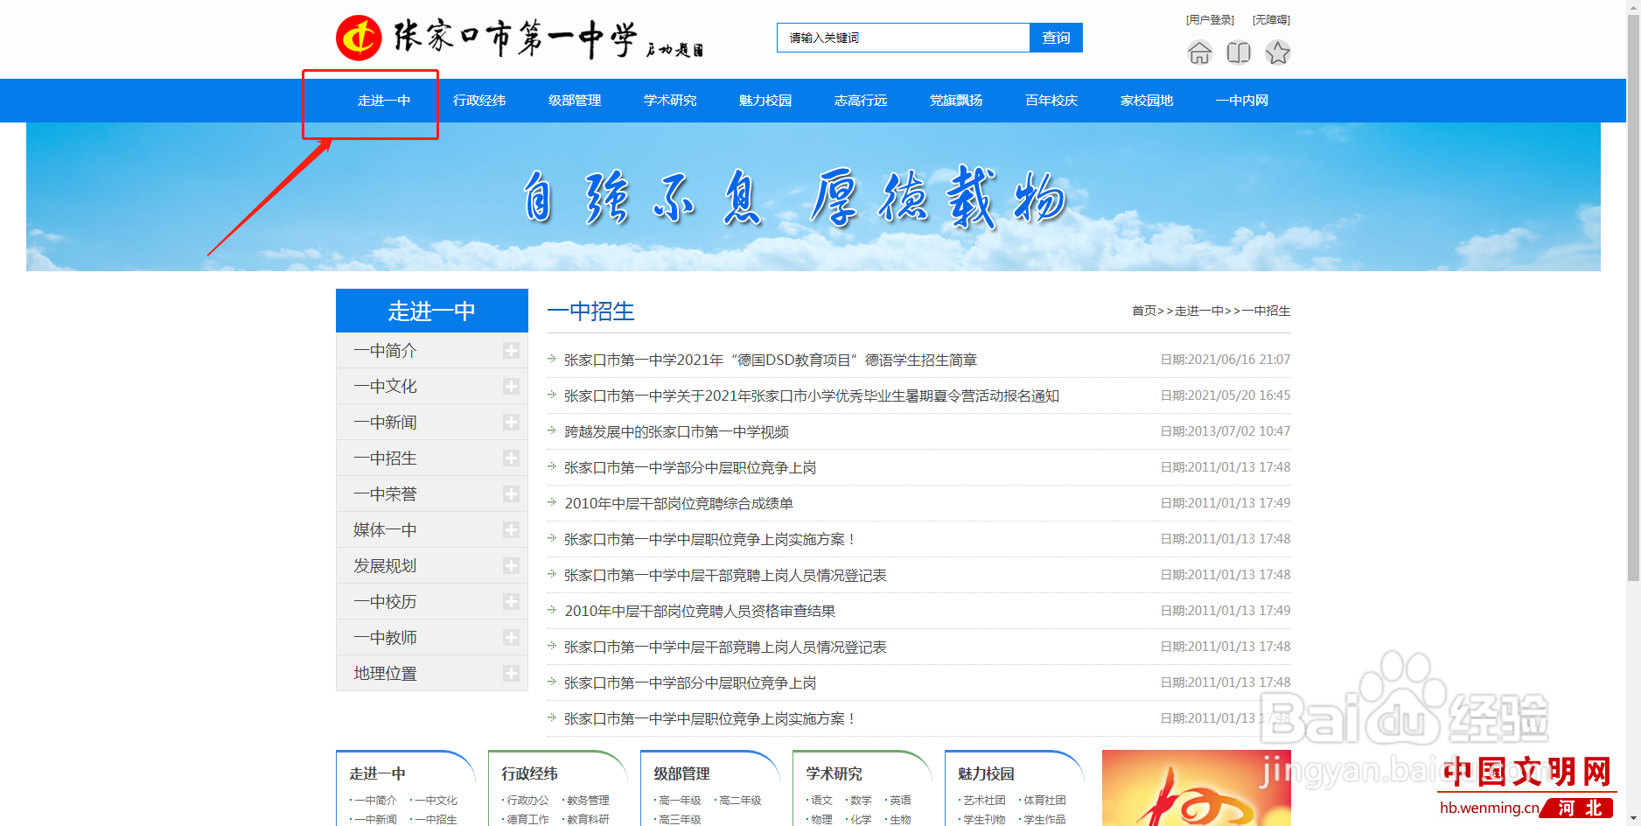1641x826 pixels.
Task: Click the arrow icon beside 跨越发展视频 article
Action: (552, 431)
